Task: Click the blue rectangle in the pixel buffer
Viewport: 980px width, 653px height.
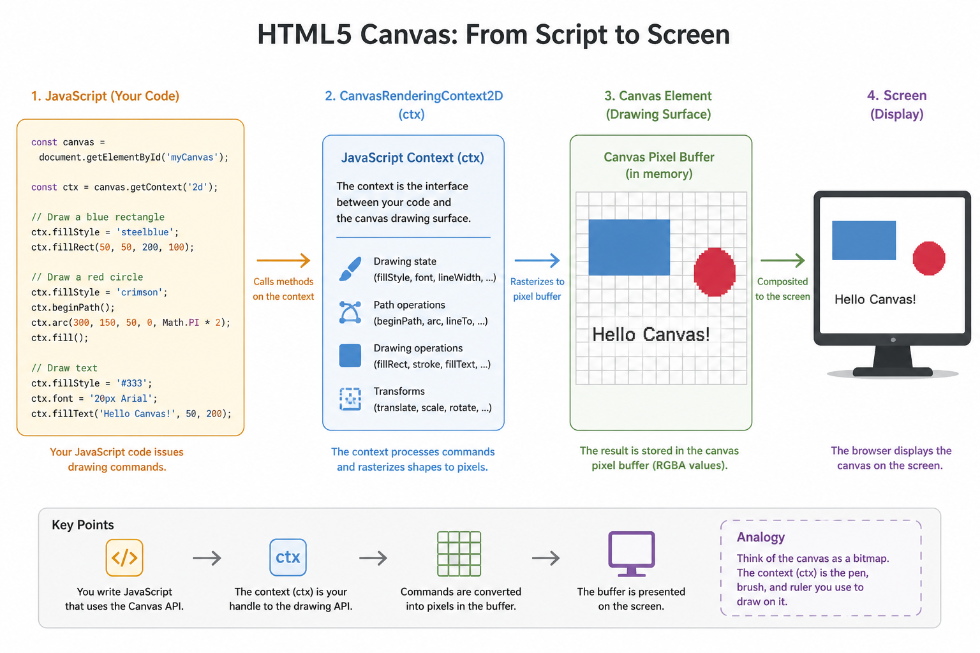Action: click(x=629, y=247)
